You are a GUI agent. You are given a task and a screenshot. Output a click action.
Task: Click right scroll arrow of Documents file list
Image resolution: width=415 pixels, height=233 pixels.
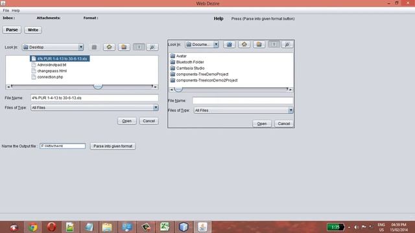click(x=290, y=89)
